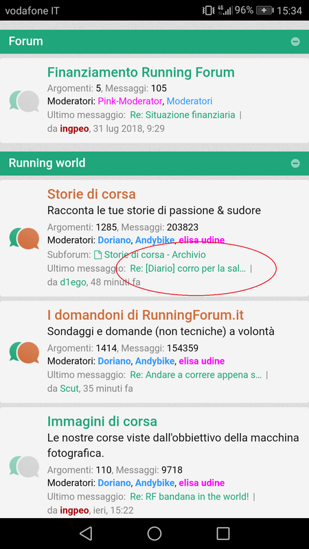Click the timestamp '31 lug 2018, 9:29'
Screen dimensions: 309x549
coord(129,129)
